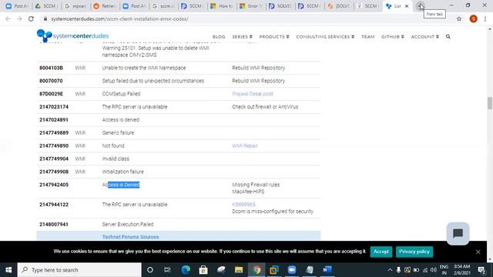Click error code 87D0029E
The width and height of the screenshot is (493, 277).
pyautogui.click(x=51, y=94)
